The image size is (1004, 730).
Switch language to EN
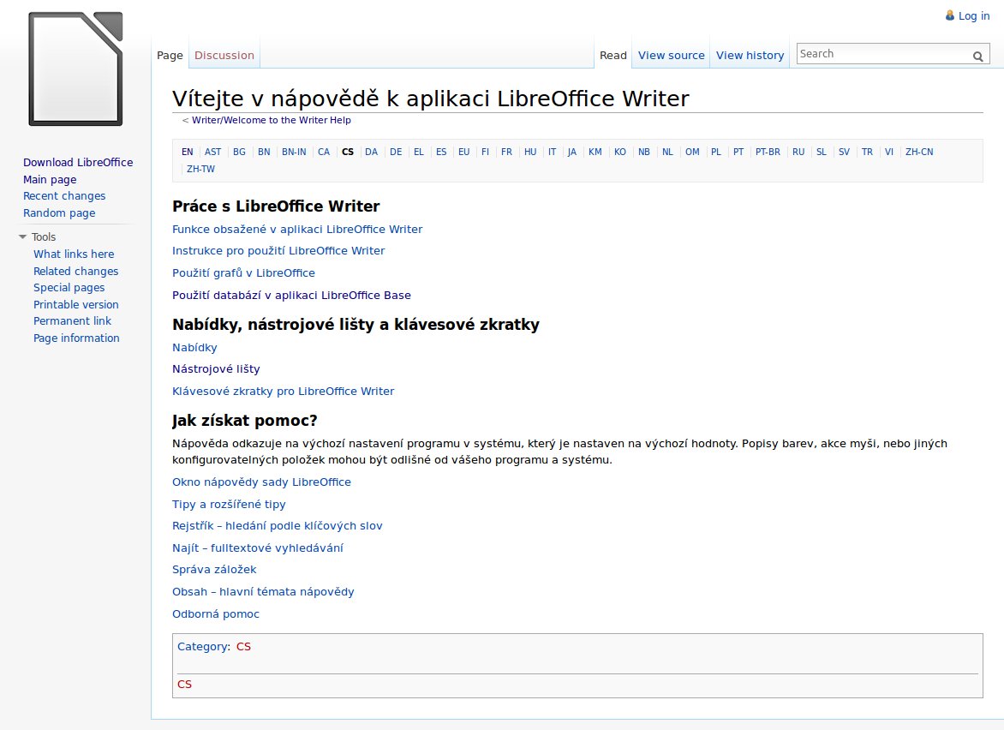point(187,152)
